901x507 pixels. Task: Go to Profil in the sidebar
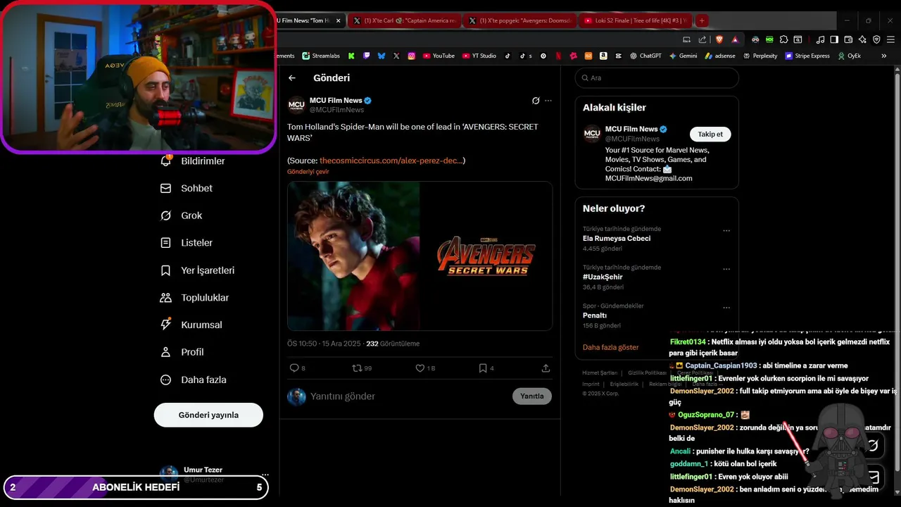click(182, 352)
